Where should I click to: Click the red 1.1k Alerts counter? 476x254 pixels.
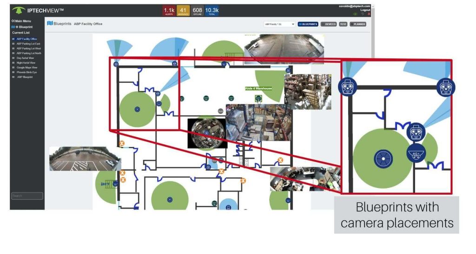coord(169,11)
